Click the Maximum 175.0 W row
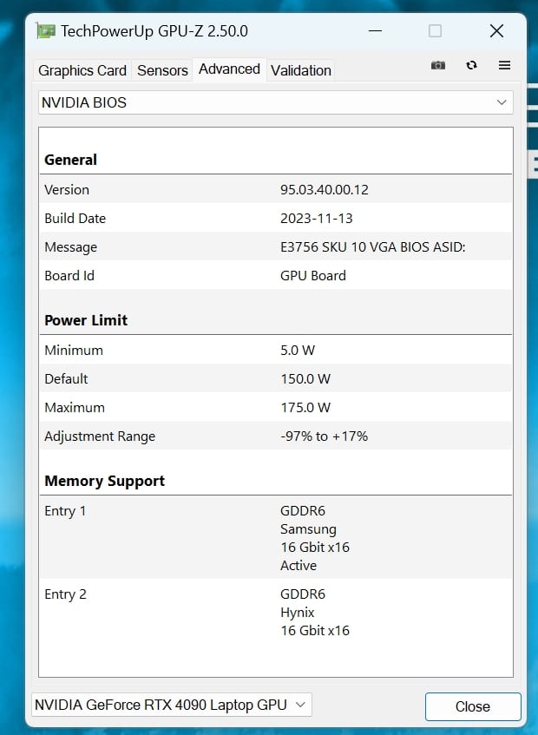 pyautogui.click(x=276, y=407)
